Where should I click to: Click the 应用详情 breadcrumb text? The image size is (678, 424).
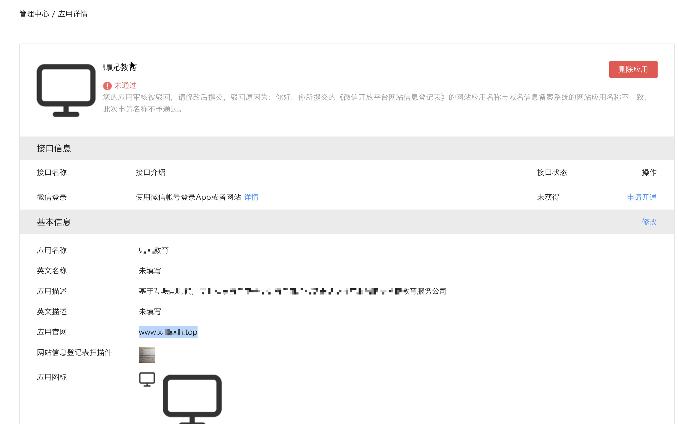coord(72,14)
